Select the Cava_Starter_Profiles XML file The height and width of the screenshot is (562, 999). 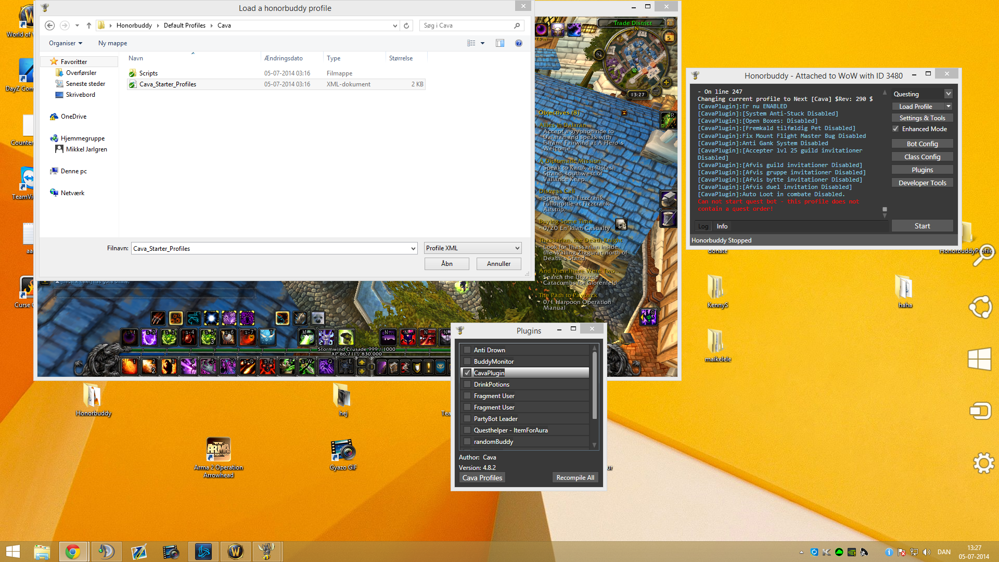tap(276, 84)
